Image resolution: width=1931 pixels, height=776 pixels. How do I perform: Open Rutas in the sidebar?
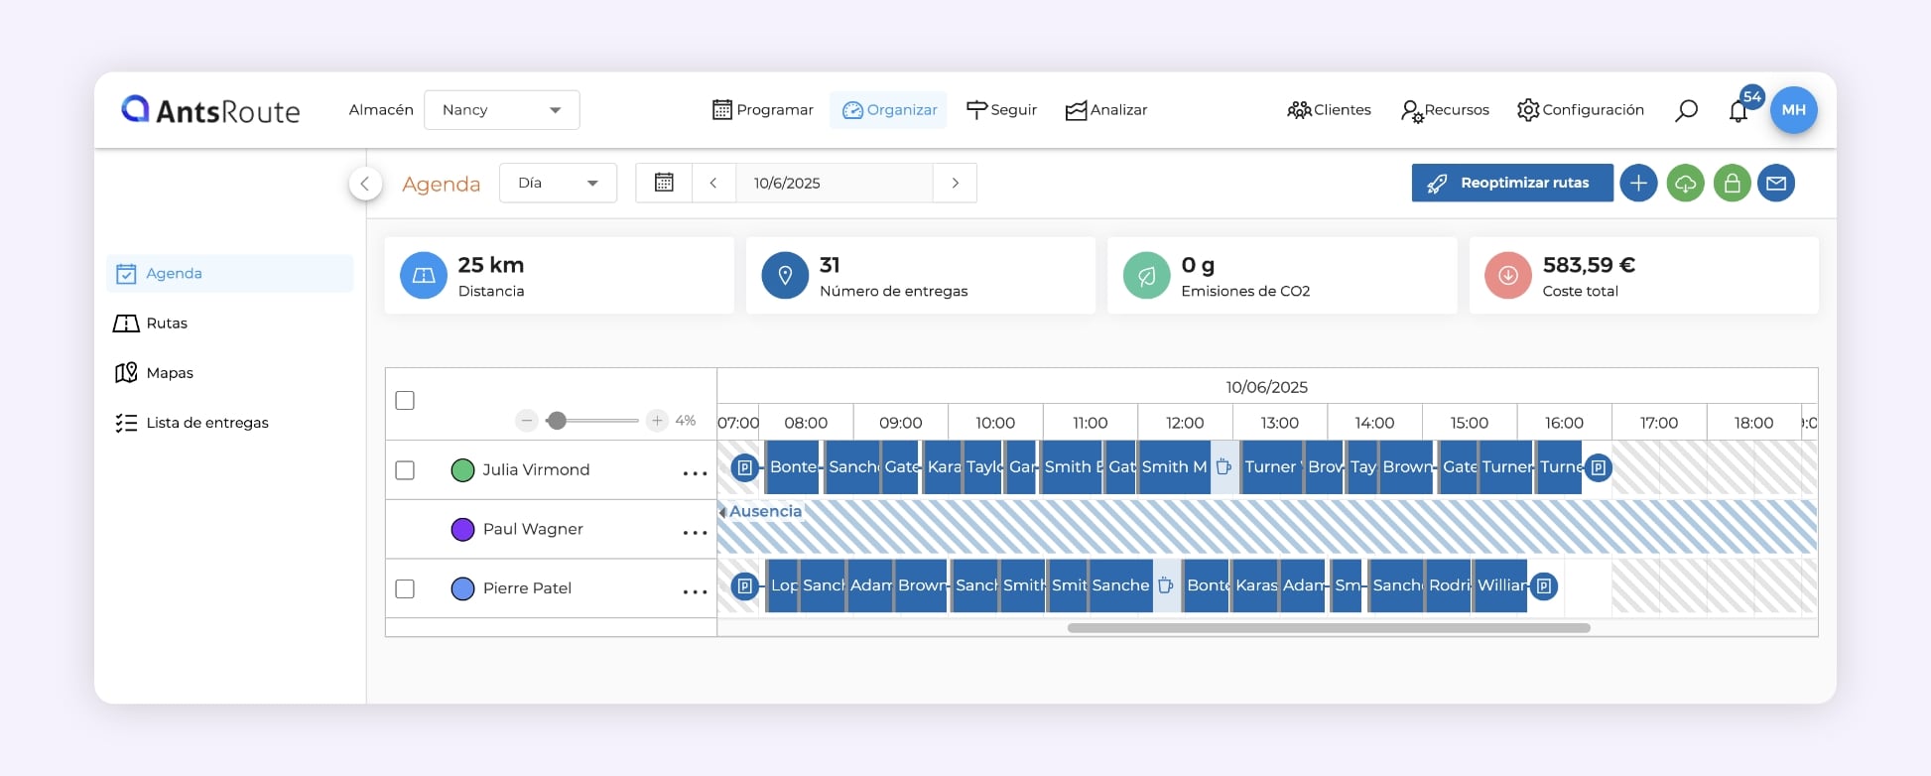pos(167,323)
